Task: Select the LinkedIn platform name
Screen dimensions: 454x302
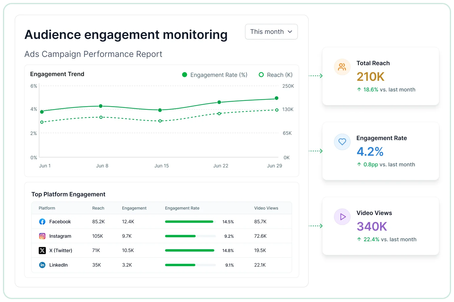Action: click(x=59, y=265)
